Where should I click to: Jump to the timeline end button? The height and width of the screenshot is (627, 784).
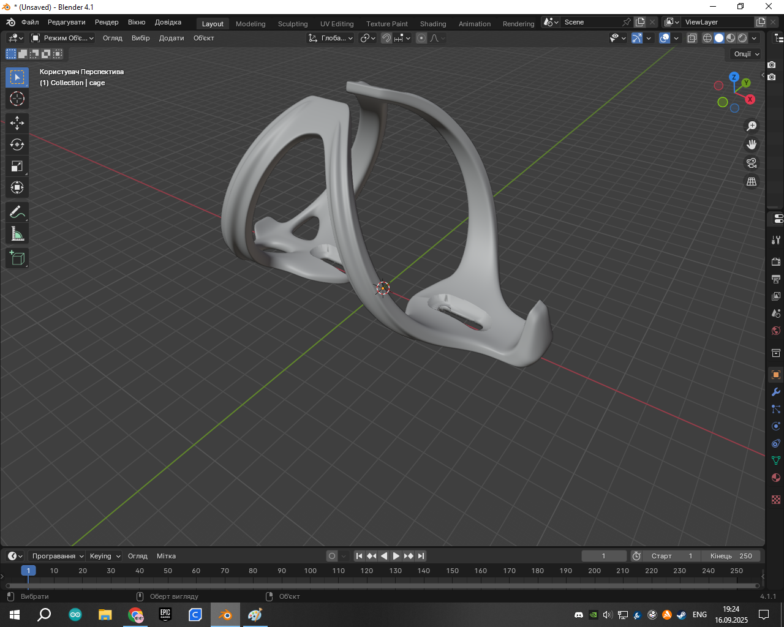(x=421, y=556)
